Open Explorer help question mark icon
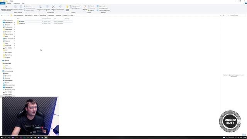The height and width of the screenshot is (139, 247). point(246,3)
